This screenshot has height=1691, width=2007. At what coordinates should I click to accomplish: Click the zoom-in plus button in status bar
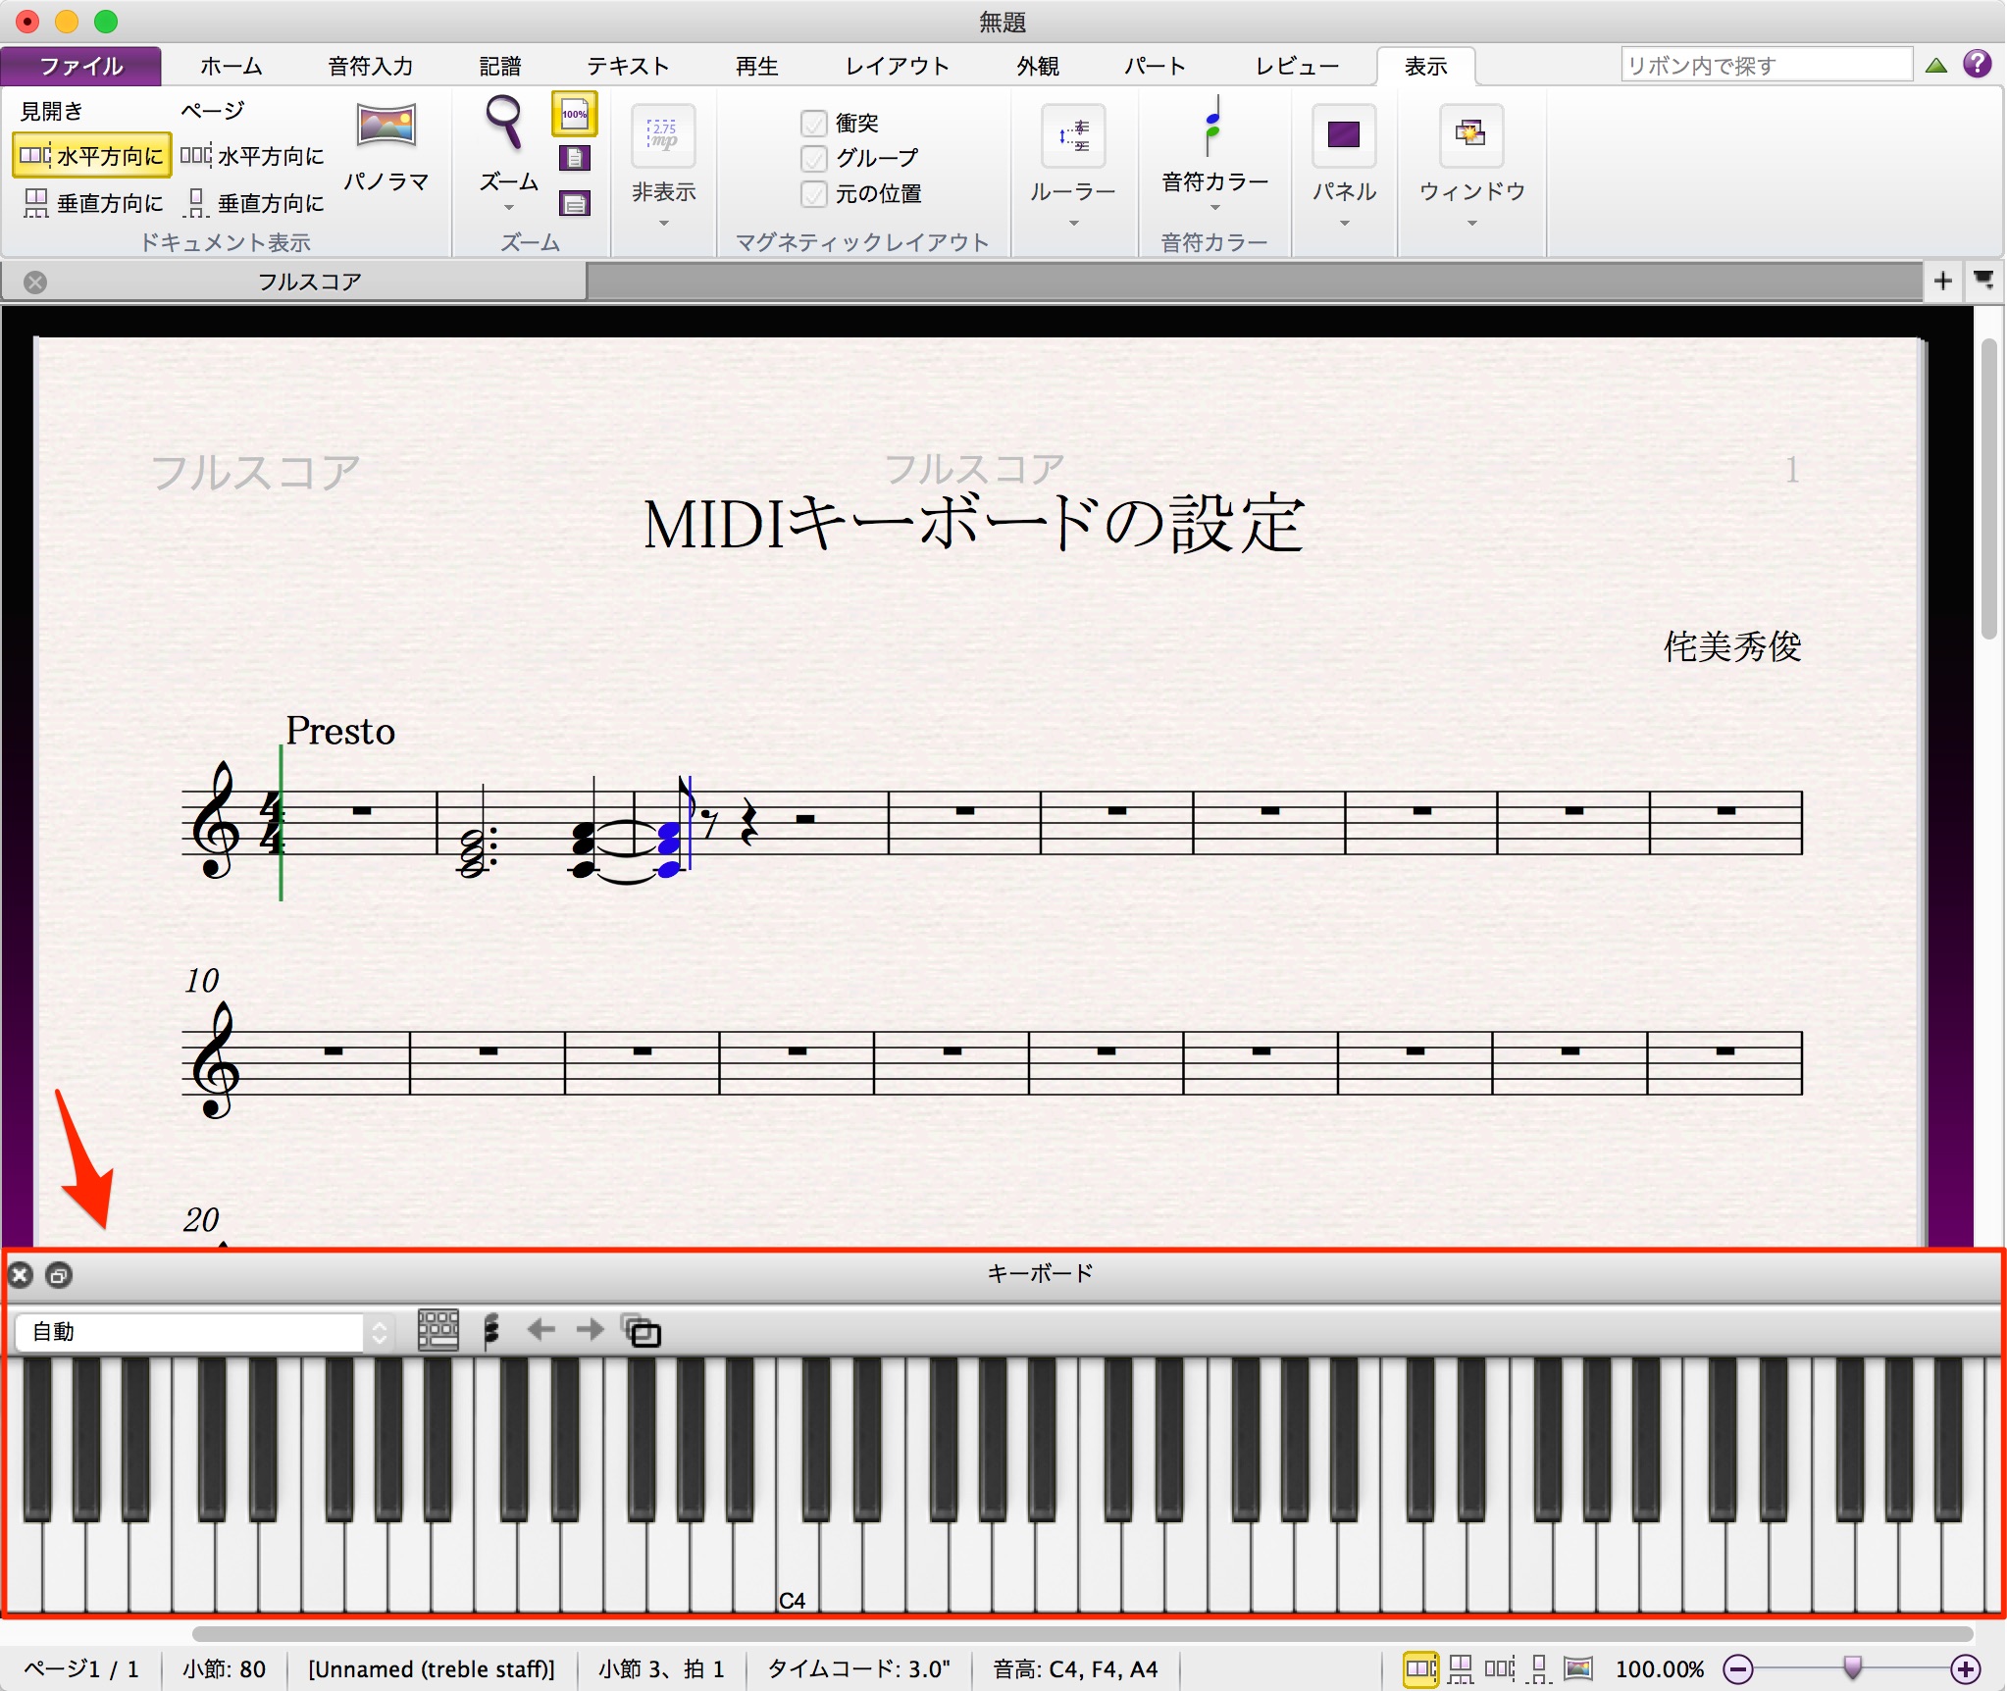(1965, 1668)
